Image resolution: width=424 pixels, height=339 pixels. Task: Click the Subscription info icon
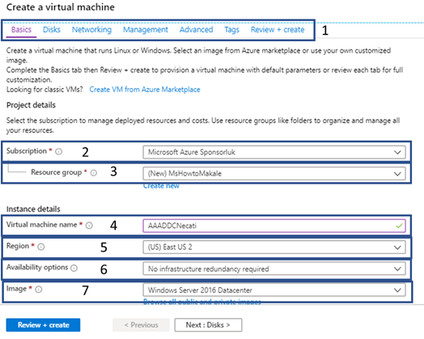click(59, 151)
